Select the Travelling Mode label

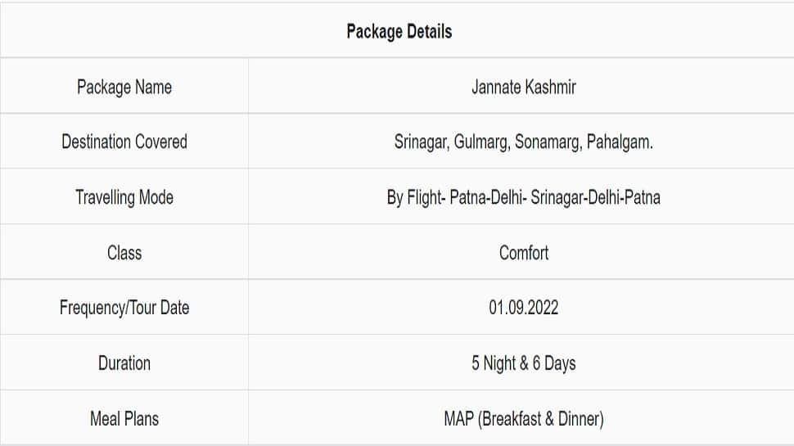point(124,197)
